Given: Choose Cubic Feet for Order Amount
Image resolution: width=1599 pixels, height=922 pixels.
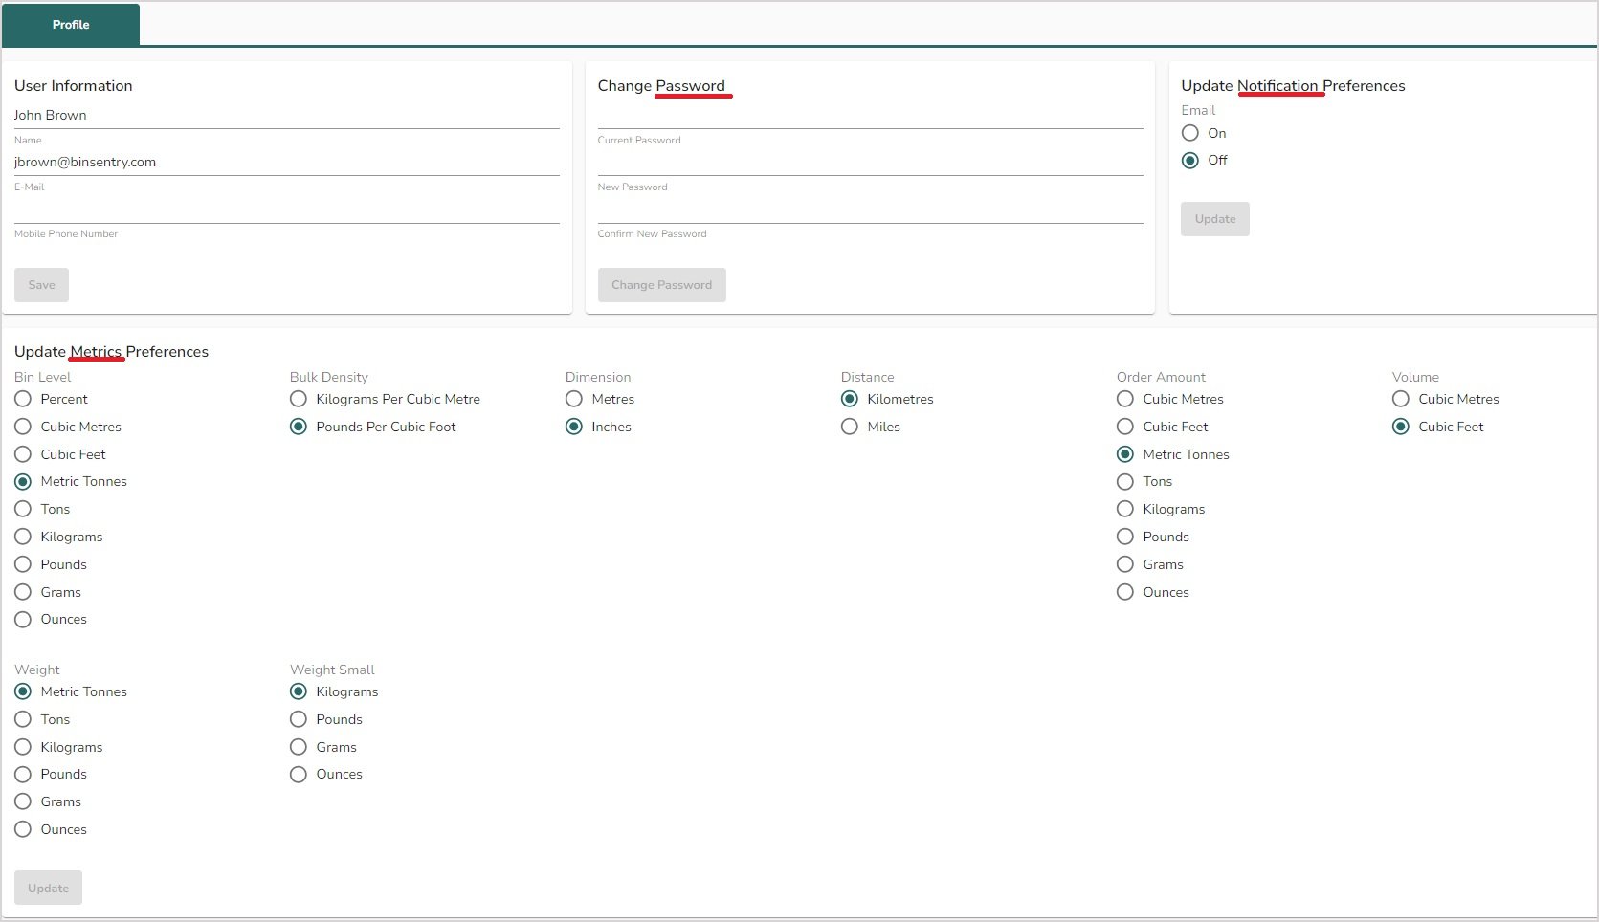Looking at the screenshot, I should 1124,427.
